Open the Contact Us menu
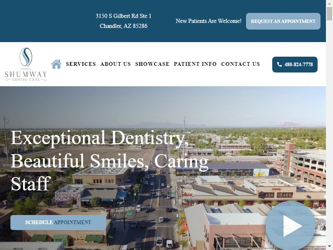The image size is (333, 250). (241, 64)
